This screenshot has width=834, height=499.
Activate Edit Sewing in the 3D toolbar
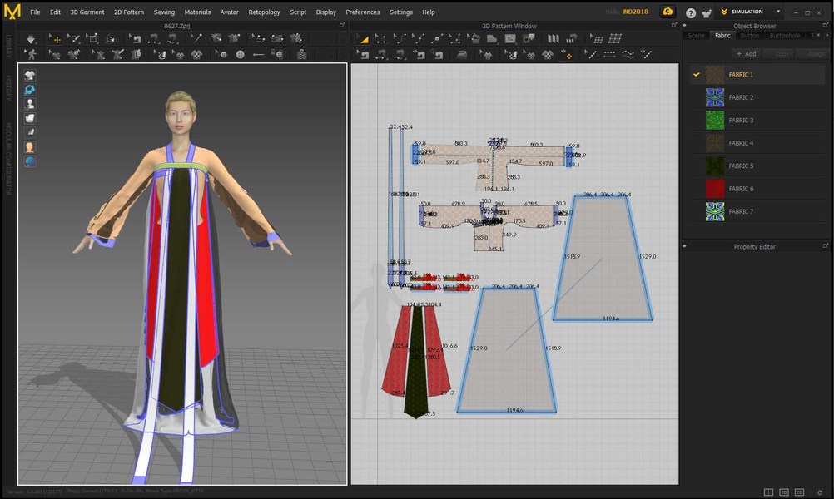[x=137, y=39]
